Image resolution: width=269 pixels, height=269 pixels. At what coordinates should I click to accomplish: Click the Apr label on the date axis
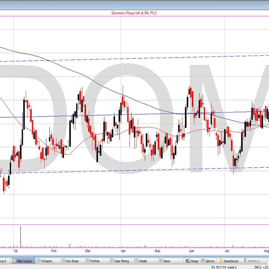(123, 251)
